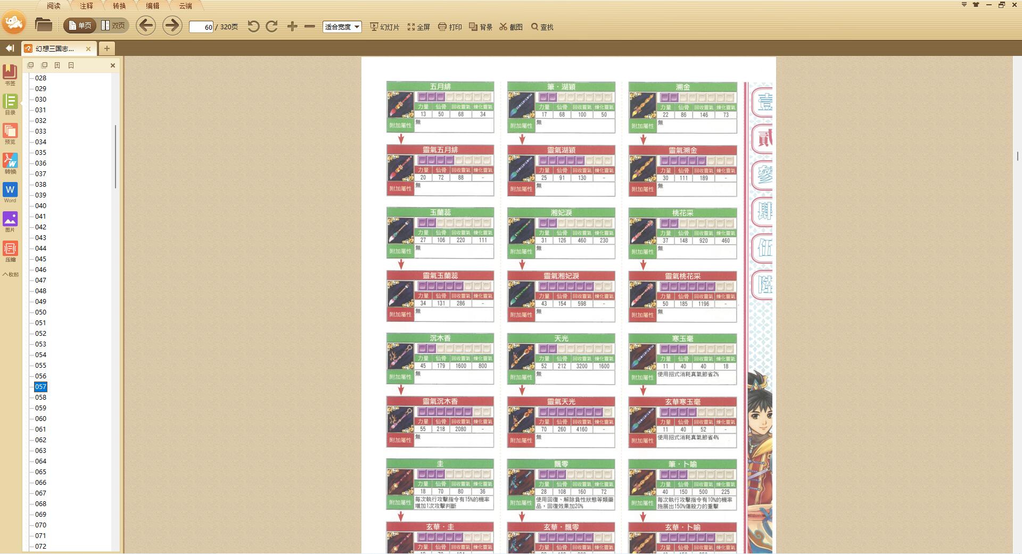The width and height of the screenshot is (1022, 554).
Task: Click the 查找 search button
Action: click(542, 27)
